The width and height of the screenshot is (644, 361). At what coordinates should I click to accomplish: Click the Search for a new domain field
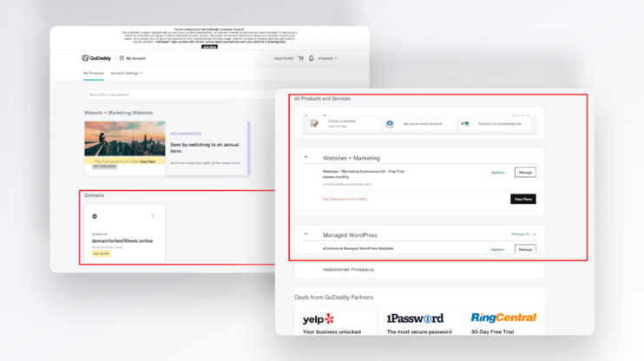coord(181,95)
